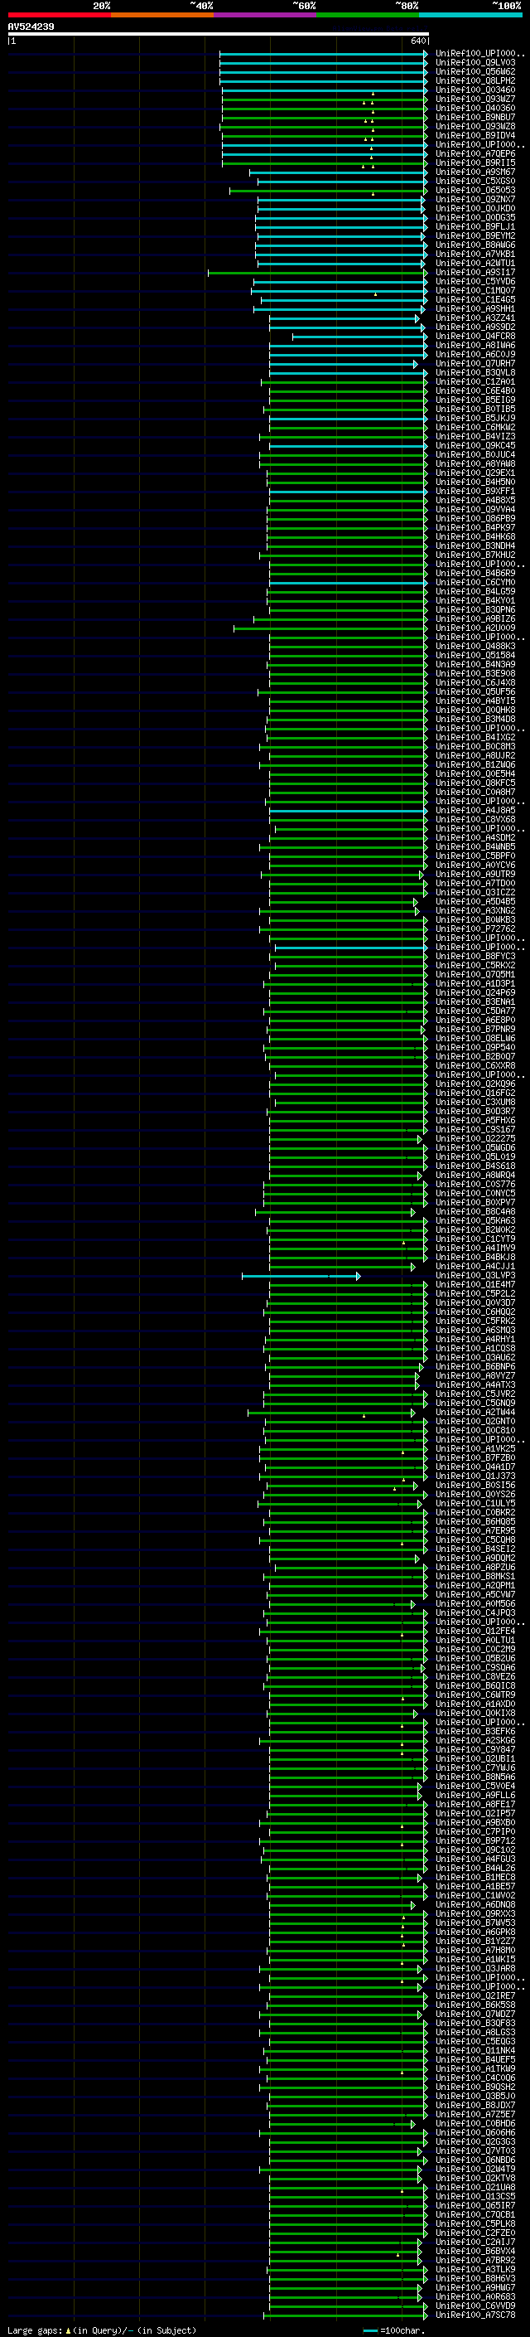
Task: Select the UniRef100_Q1E4M7 label
Action: [x=475, y=1285]
